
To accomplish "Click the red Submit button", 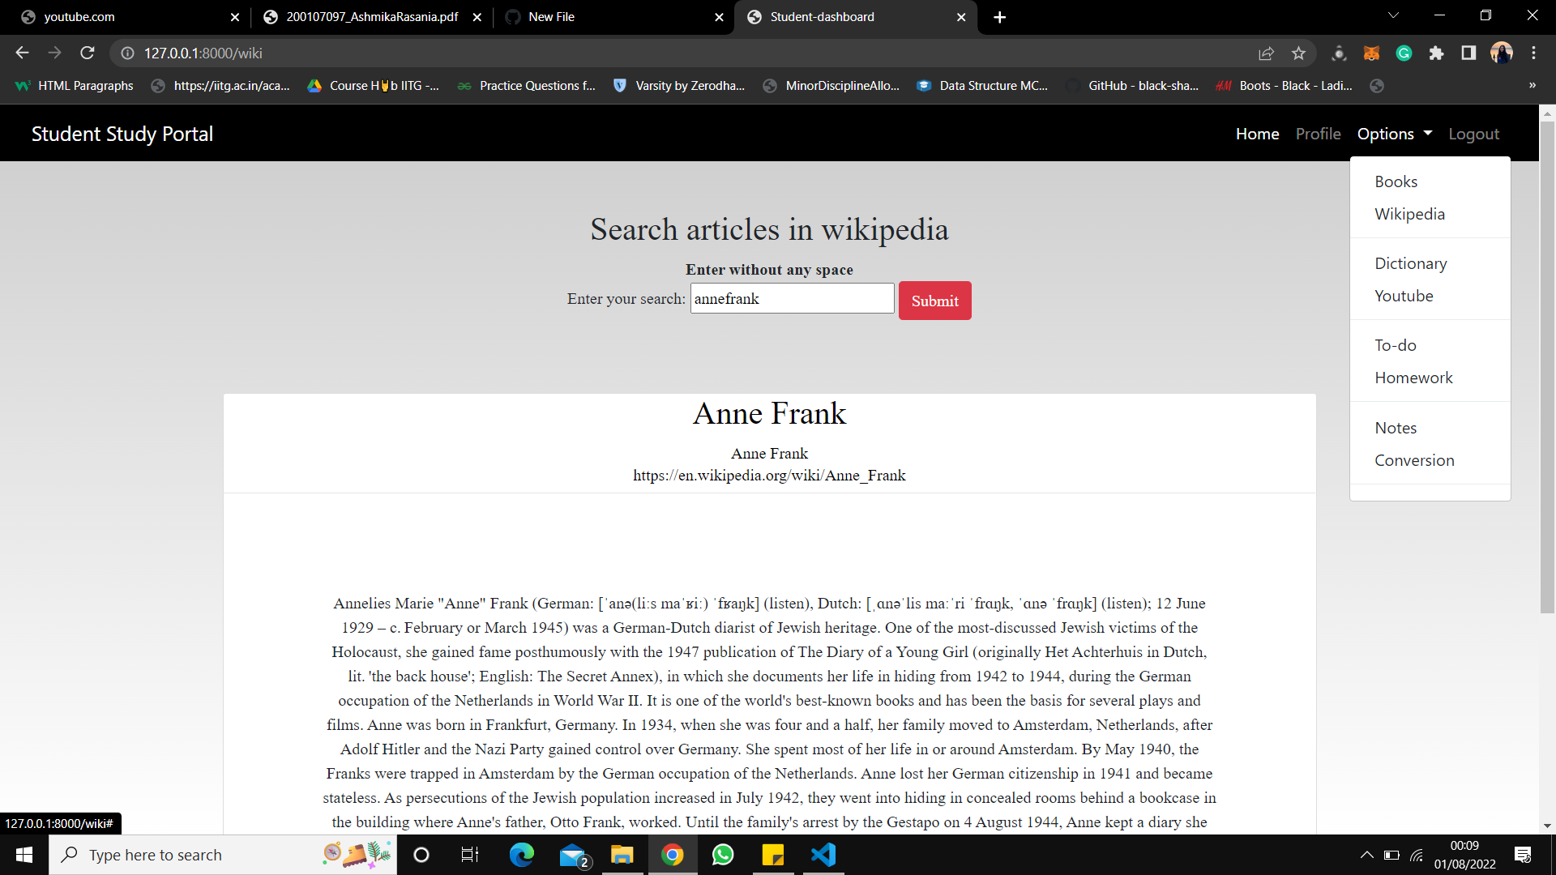I will point(934,301).
